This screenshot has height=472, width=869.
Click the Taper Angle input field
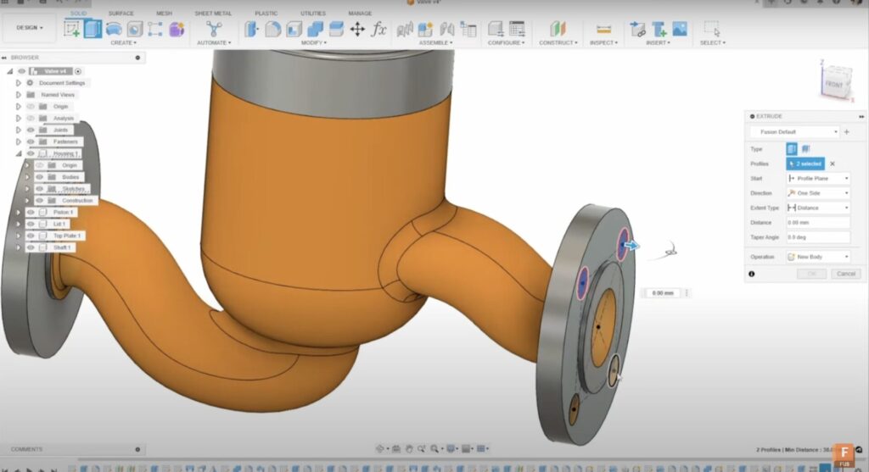pyautogui.click(x=817, y=237)
